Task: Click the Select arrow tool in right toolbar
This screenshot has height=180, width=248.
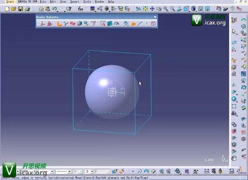Action: pyautogui.click(x=234, y=31)
